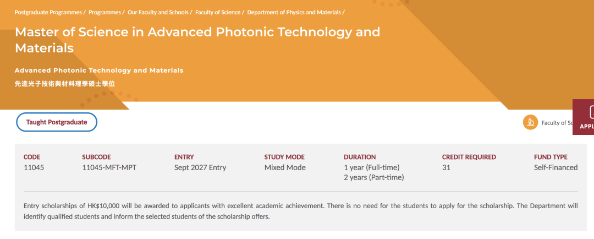Click the Chinese programme title text
This screenshot has width=594, height=239.
coord(65,84)
